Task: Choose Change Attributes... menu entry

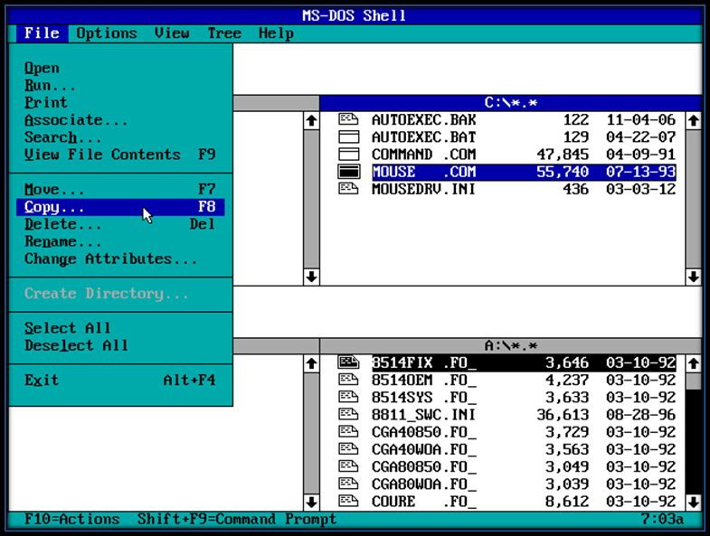Action: [120, 259]
